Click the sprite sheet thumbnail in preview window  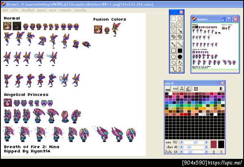[215, 46]
